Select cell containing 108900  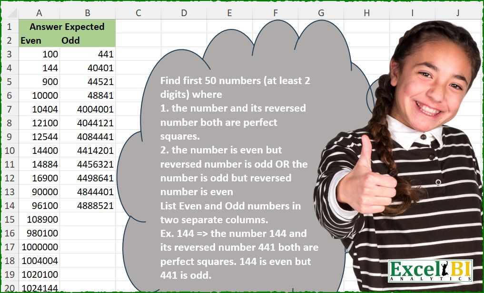pyautogui.click(x=39, y=219)
